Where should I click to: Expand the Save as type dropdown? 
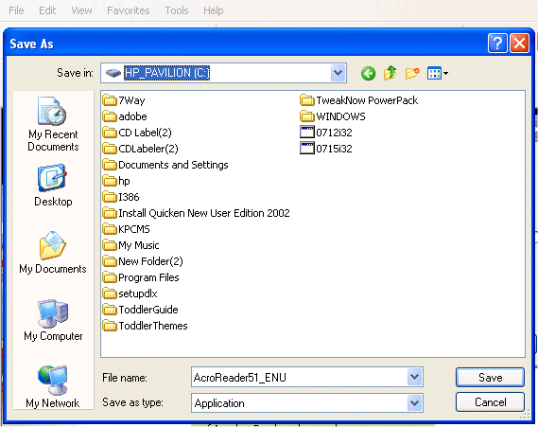(x=414, y=402)
